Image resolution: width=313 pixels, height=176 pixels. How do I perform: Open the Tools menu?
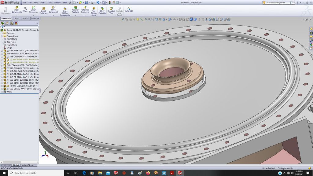coord(50,3)
